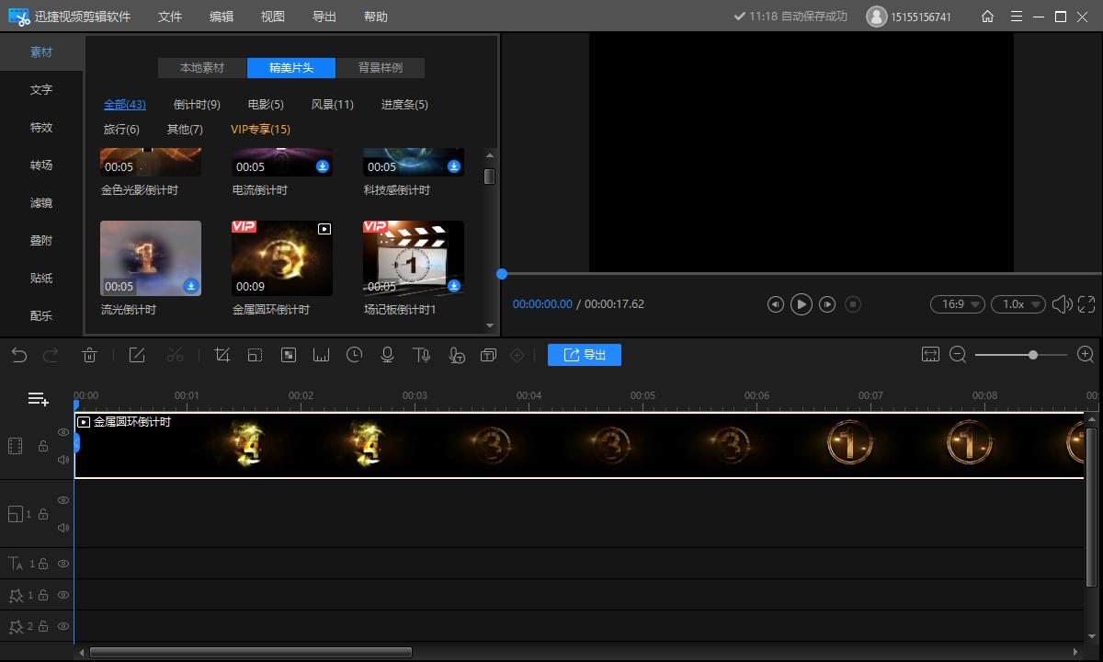Select the 配乐 music panel
The width and height of the screenshot is (1103, 662).
[x=40, y=315]
